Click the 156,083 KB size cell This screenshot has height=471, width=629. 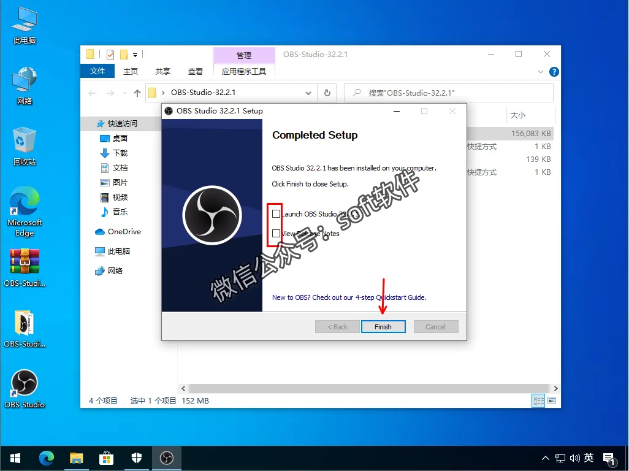531,134
